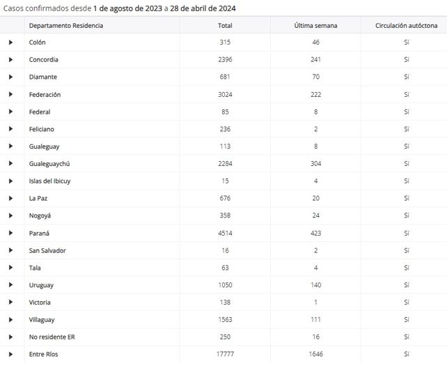Click Paraná's total value 4514
Viewport: 447px width, 382px height.
coord(225,234)
